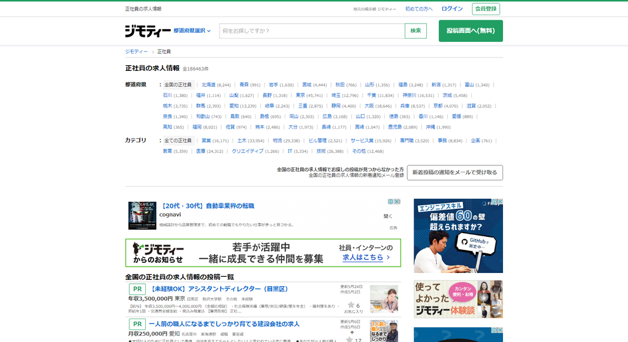This screenshot has width=628, height=342.
Task: Select the ビル管理 category
Action: coord(318,141)
